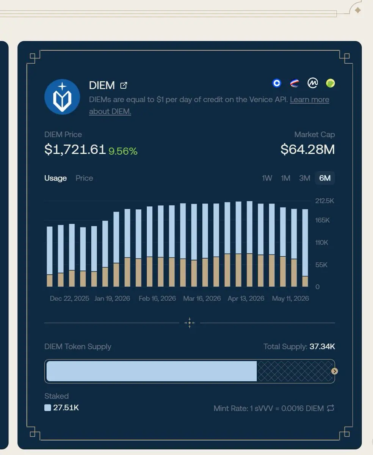Select the 3M time range
This screenshot has width=373, height=455.
(305, 178)
